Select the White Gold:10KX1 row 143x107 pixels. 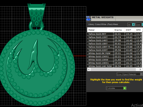115,56
